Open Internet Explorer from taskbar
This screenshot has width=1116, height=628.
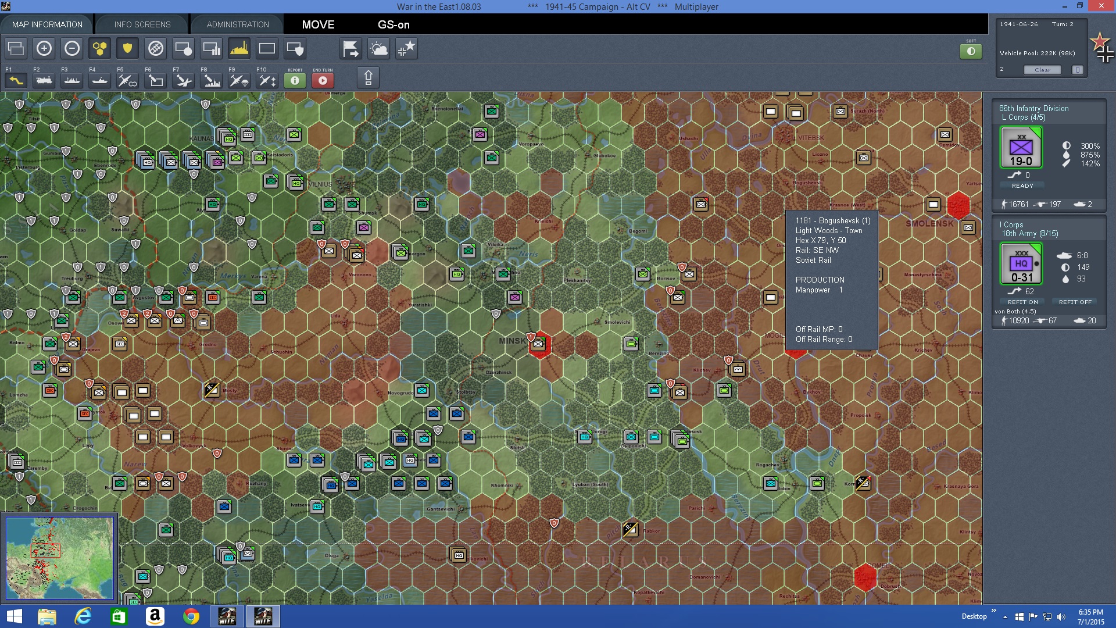point(83,616)
